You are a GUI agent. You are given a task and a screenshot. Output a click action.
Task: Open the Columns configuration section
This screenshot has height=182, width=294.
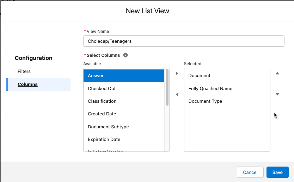pos(28,84)
